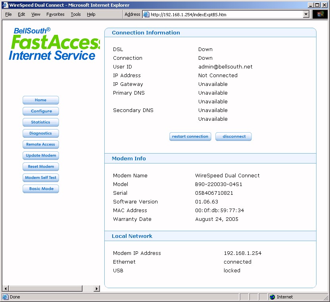This screenshot has width=330, height=302.
Task: Click the IP Gateway label
Action: coord(128,84)
